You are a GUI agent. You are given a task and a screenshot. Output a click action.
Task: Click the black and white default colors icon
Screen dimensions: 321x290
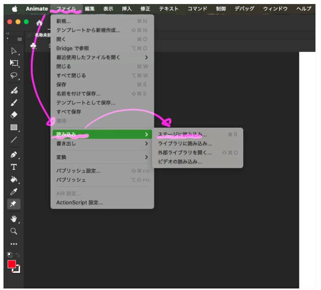[x=10, y=254]
